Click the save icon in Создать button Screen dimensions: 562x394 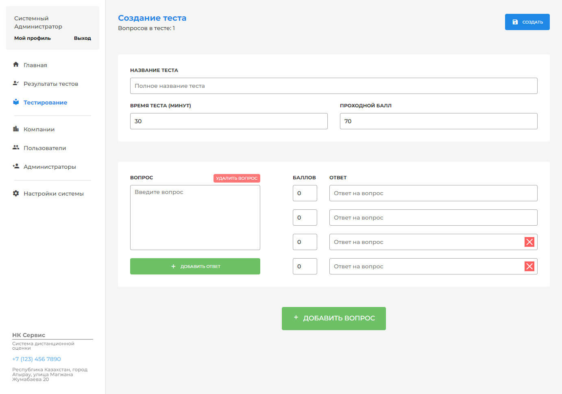515,22
